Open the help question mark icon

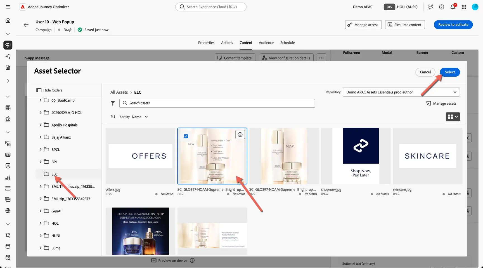(x=442, y=7)
